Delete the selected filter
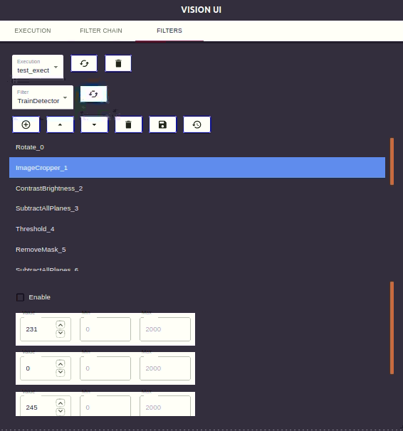Screen dimensions: 403x431 pyautogui.click(x=128, y=124)
